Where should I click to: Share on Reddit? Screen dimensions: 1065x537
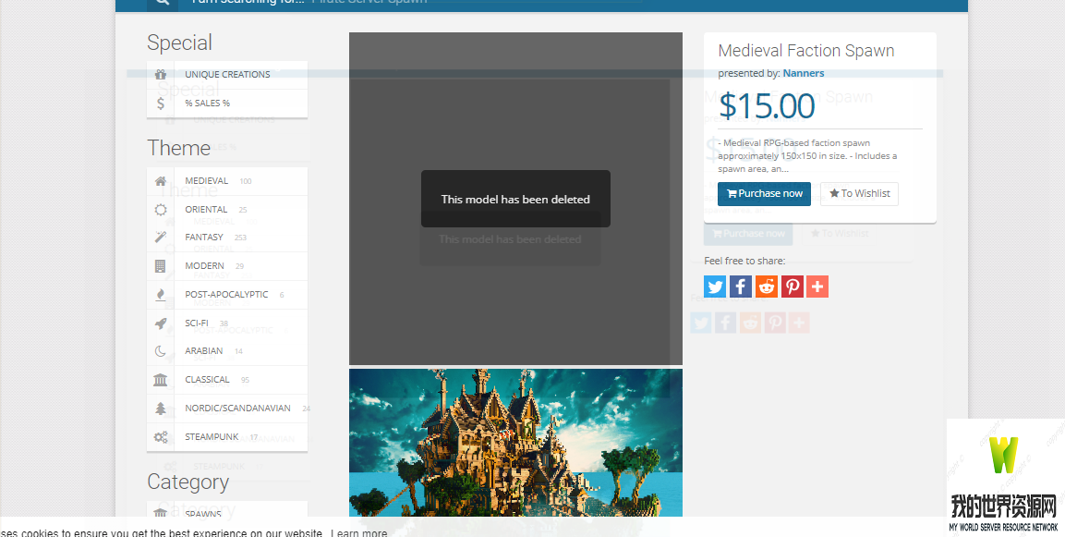pyautogui.click(x=766, y=287)
